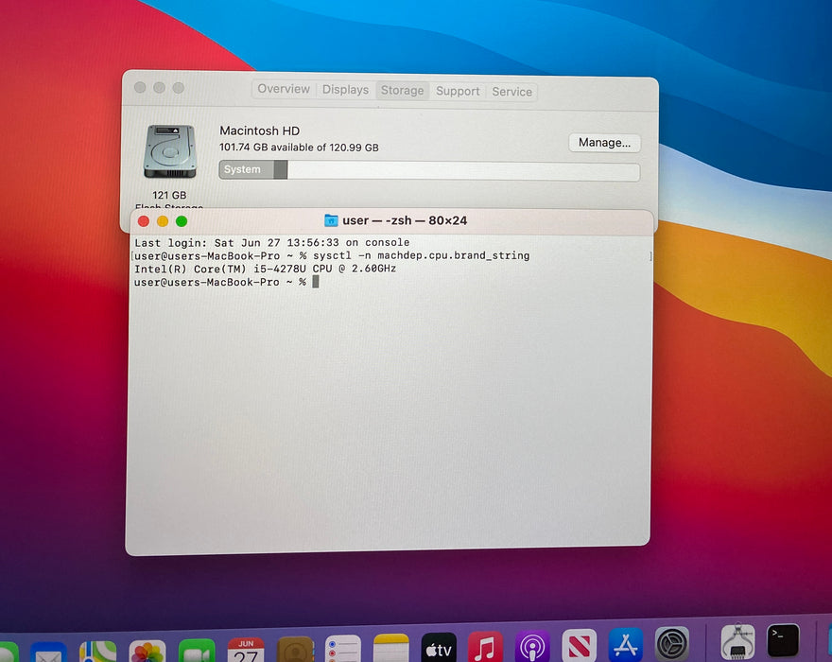Image resolution: width=832 pixels, height=662 pixels.
Task: Click the 101.74 GB available text
Action: coord(299,147)
